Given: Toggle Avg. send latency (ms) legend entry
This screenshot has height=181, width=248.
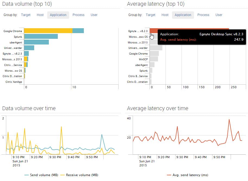Looking at the screenshot, I should [187, 175].
